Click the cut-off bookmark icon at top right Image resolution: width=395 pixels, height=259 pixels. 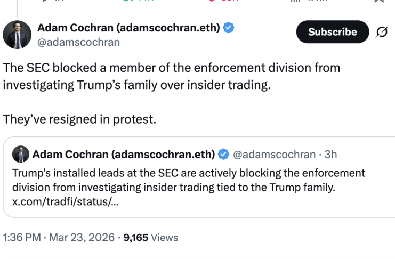[x=379, y=1]
